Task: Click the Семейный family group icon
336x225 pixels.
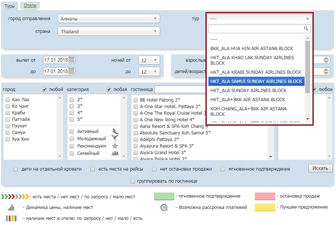Action: tap(115, 153)
